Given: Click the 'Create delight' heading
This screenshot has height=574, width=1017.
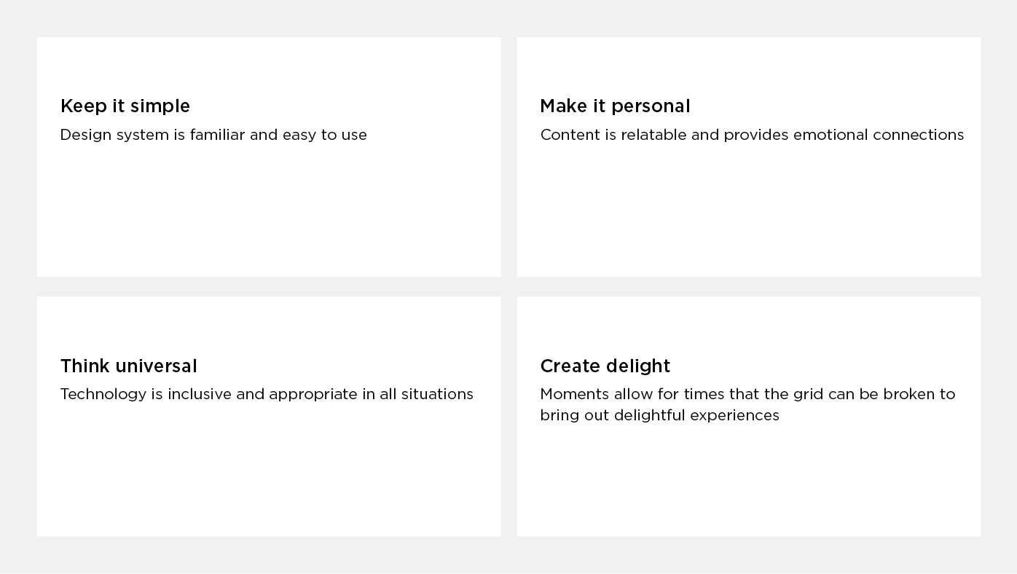Looking at the screenshot, I should click(x=605, y=366).
